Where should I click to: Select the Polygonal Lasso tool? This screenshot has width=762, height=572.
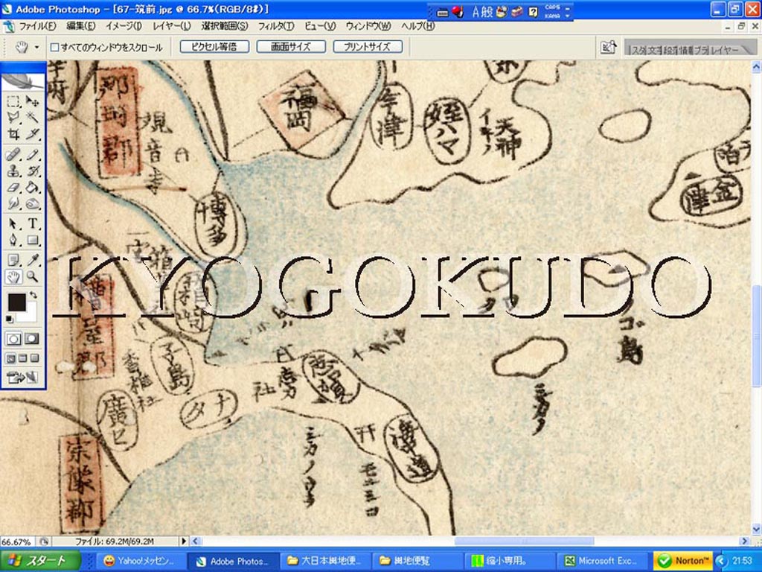13,117
